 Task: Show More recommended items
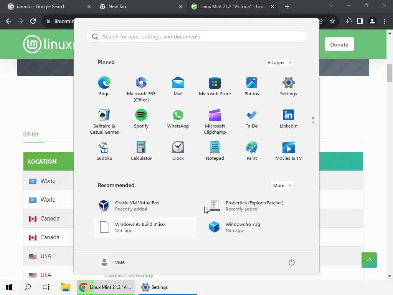click(x=282, y=186)
